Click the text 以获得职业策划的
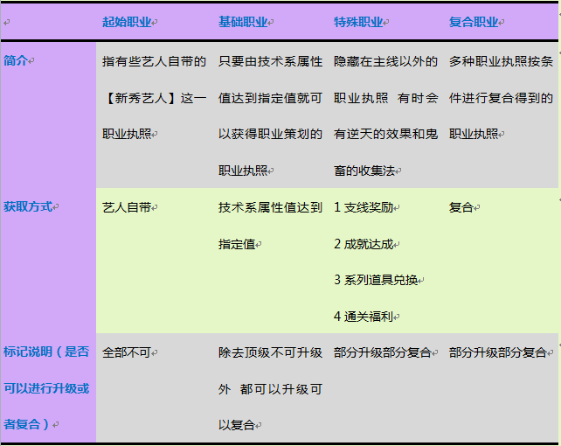 (x=271, y=134)
